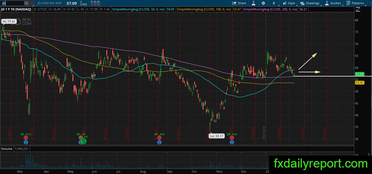
Task: Click the 57.09 last price in header
Action: tap(72, 3)
